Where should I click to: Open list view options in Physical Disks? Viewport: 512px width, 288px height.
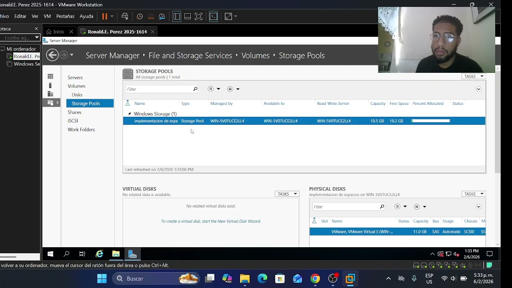(400, 207)
